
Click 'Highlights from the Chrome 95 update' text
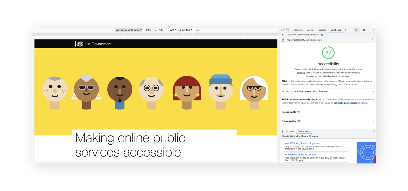[300, 136]
